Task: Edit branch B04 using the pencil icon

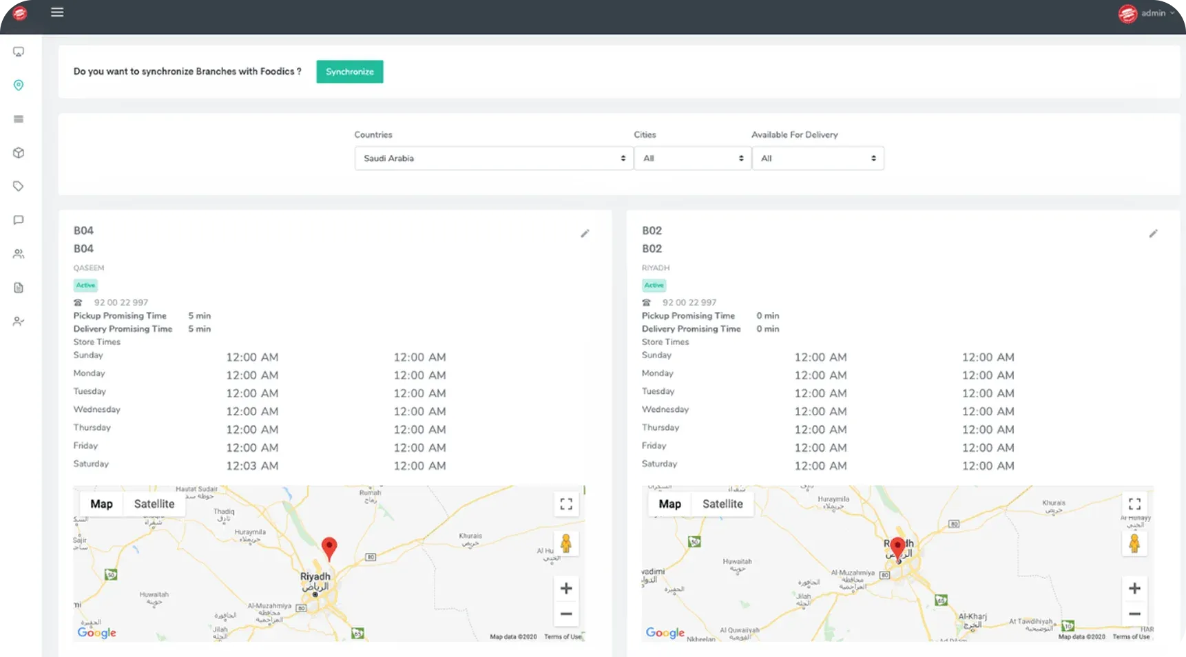Action: (x=585, y=233)
